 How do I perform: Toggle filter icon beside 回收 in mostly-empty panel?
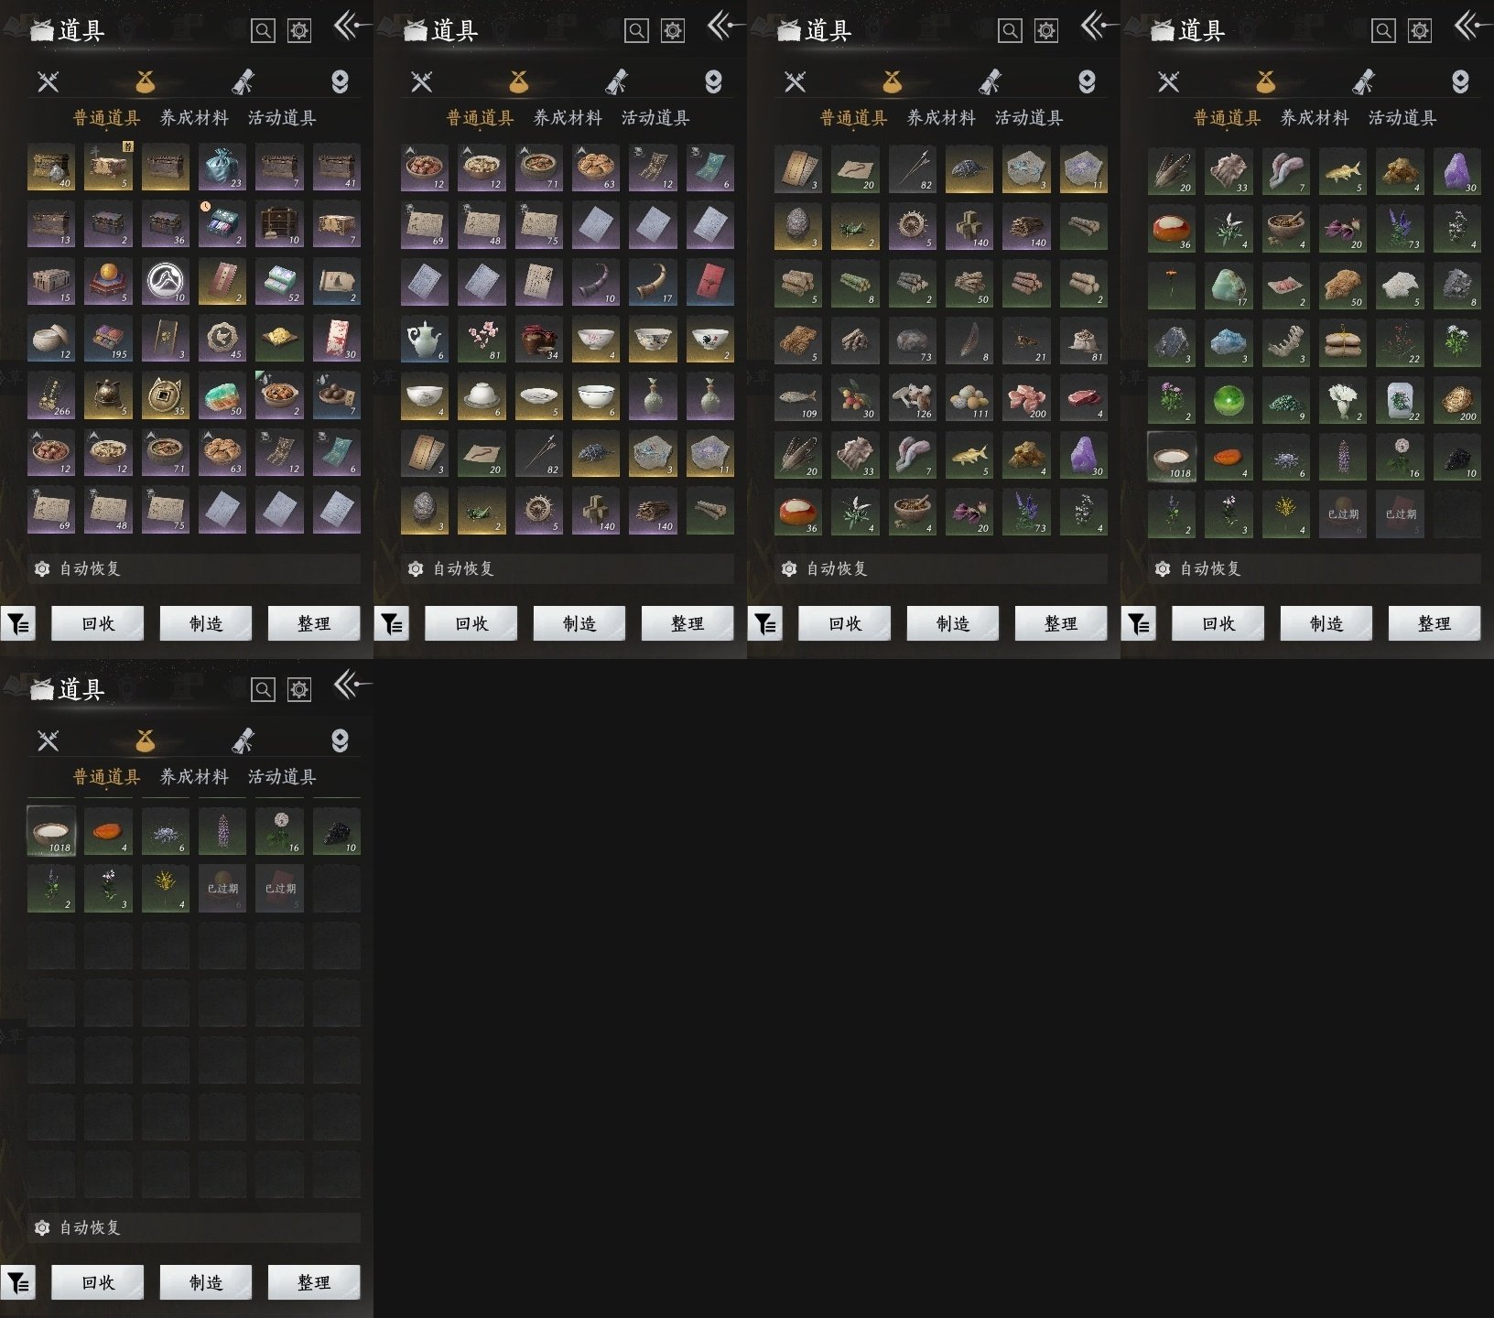(x=18, y=1283)
